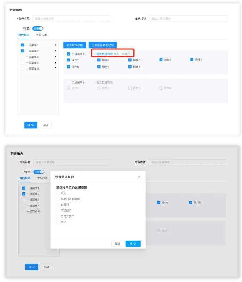Check the 一级菜单4 checkbox in the undimmed form
Screen dimensions: 242x282
[x=22, y=63]
